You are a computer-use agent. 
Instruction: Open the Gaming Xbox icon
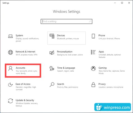pos(93,69)
